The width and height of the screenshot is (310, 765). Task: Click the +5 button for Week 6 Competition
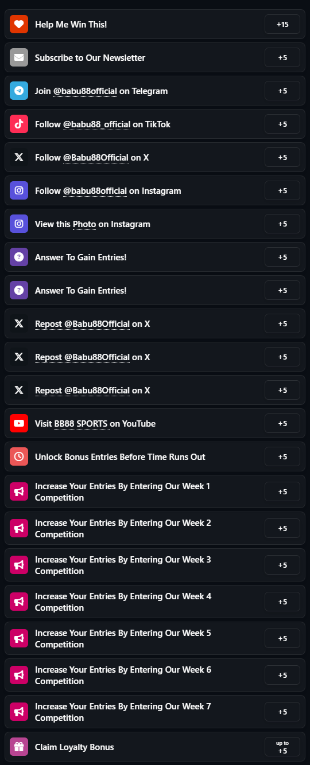(282, 675)
